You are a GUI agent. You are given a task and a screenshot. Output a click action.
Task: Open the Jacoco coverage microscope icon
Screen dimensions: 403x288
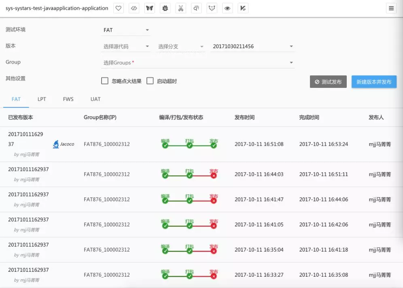click(56, 144)
